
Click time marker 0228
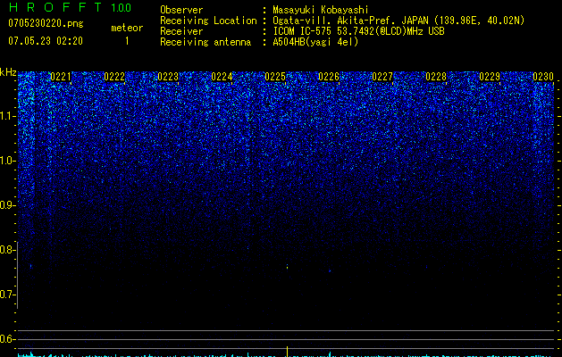click(x=436, y=77)
